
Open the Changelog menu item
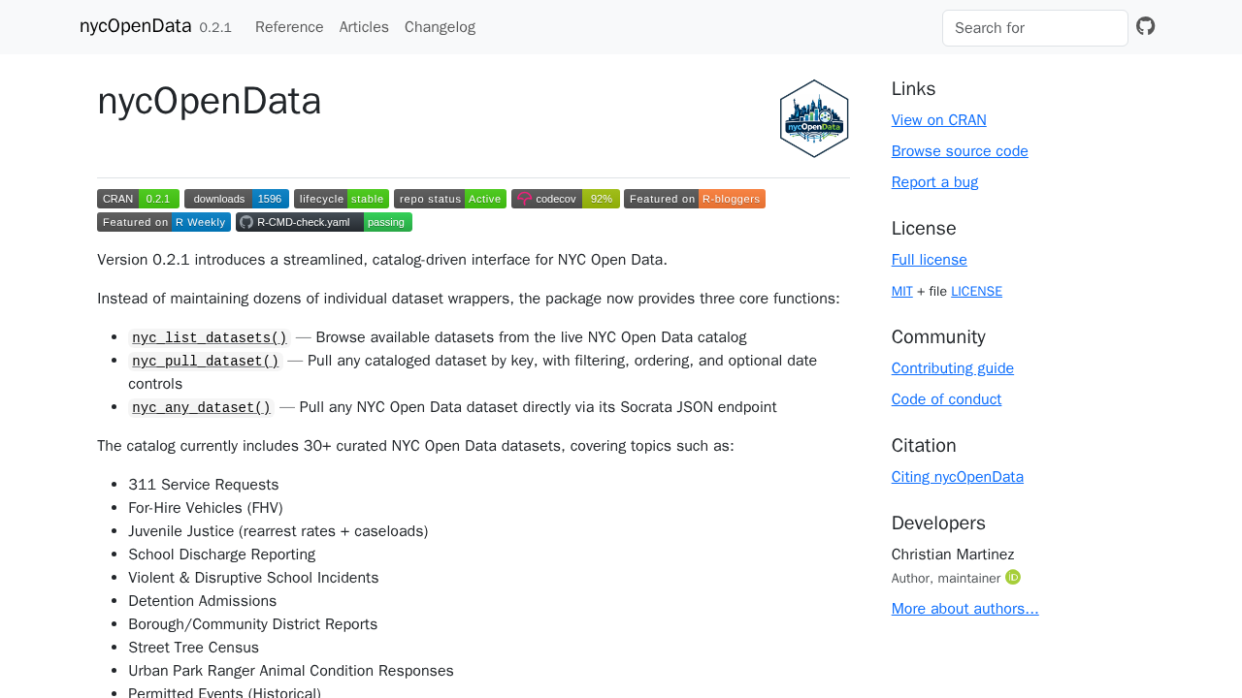[440, 27]
